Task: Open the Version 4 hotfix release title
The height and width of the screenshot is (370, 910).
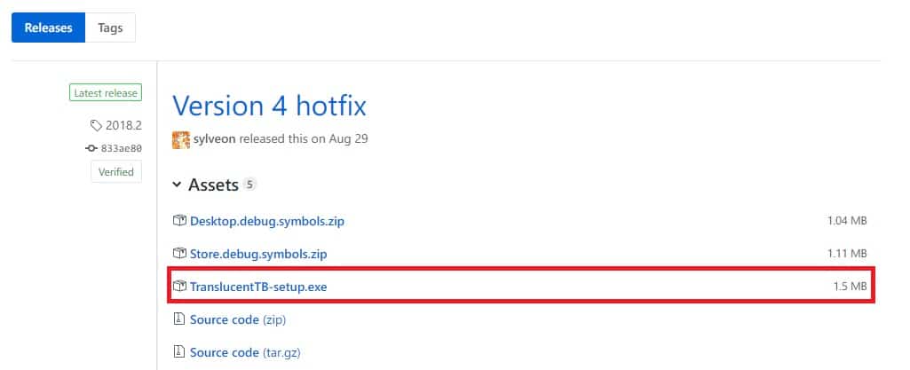Action: click(269, 106)
